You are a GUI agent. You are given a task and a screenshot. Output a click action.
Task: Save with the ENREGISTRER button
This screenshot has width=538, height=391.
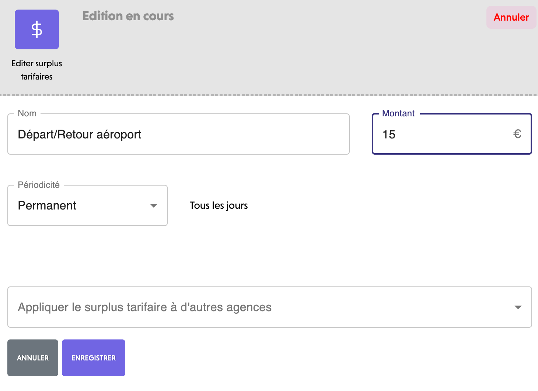click(x=94, y=358)
